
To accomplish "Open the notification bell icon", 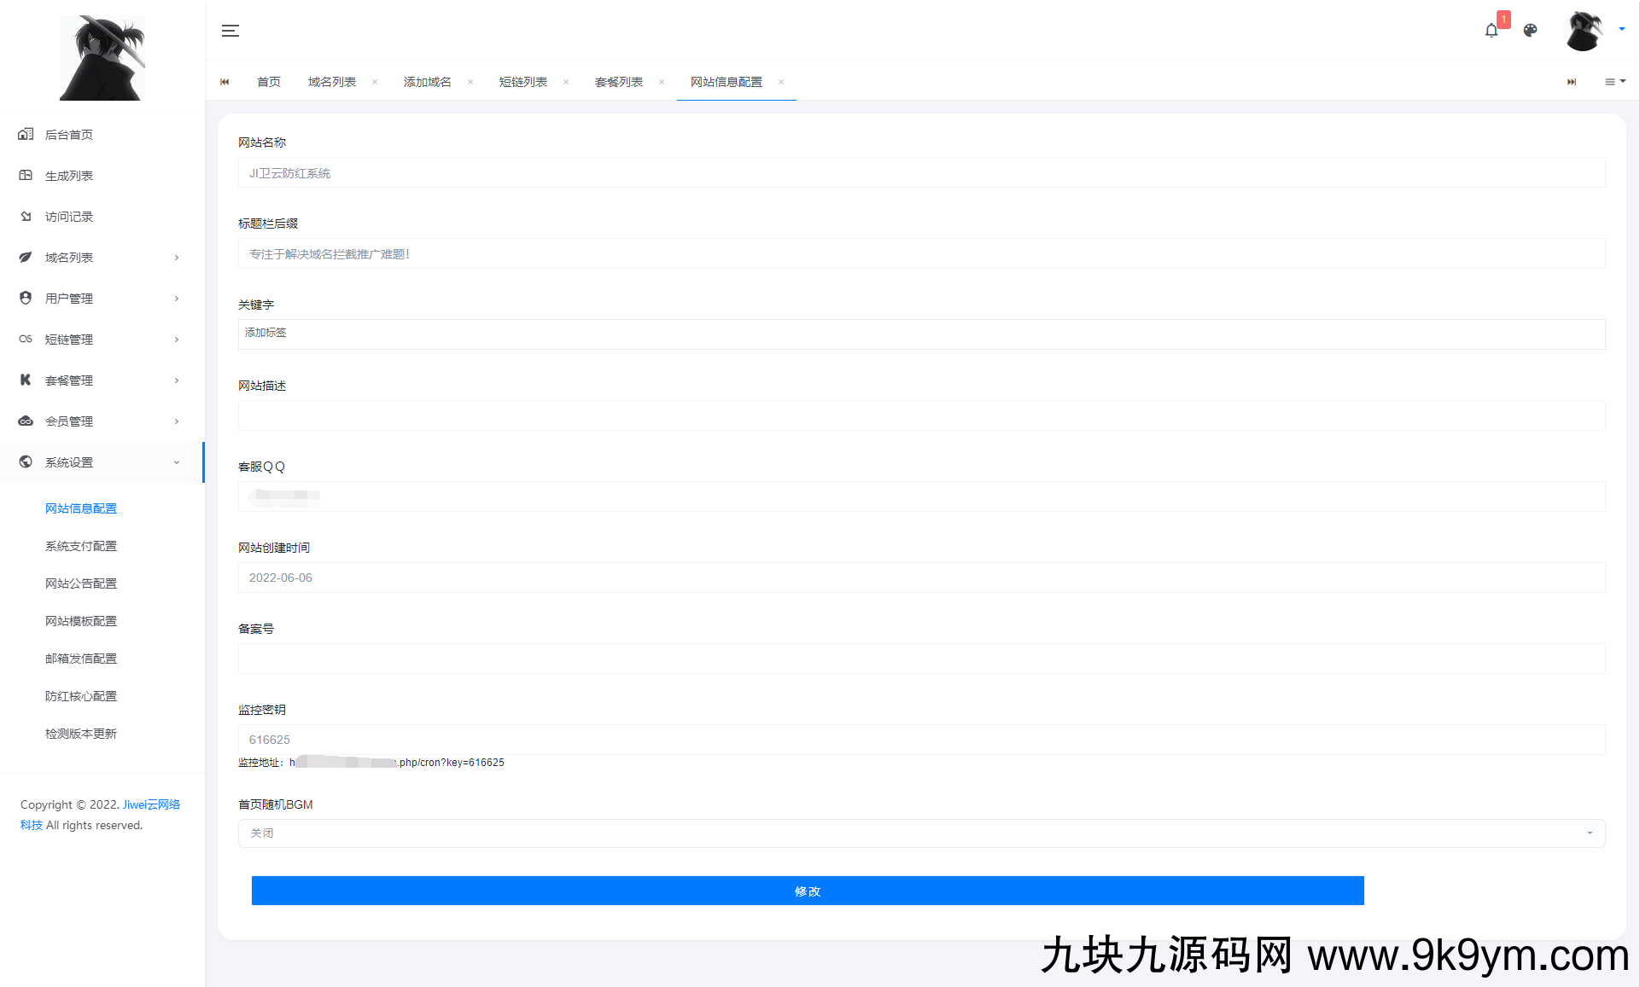I will (1491, 31).
